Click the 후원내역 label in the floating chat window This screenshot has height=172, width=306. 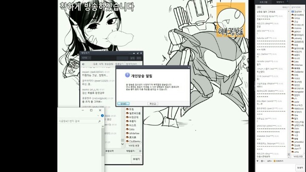[x=109, y=151]
